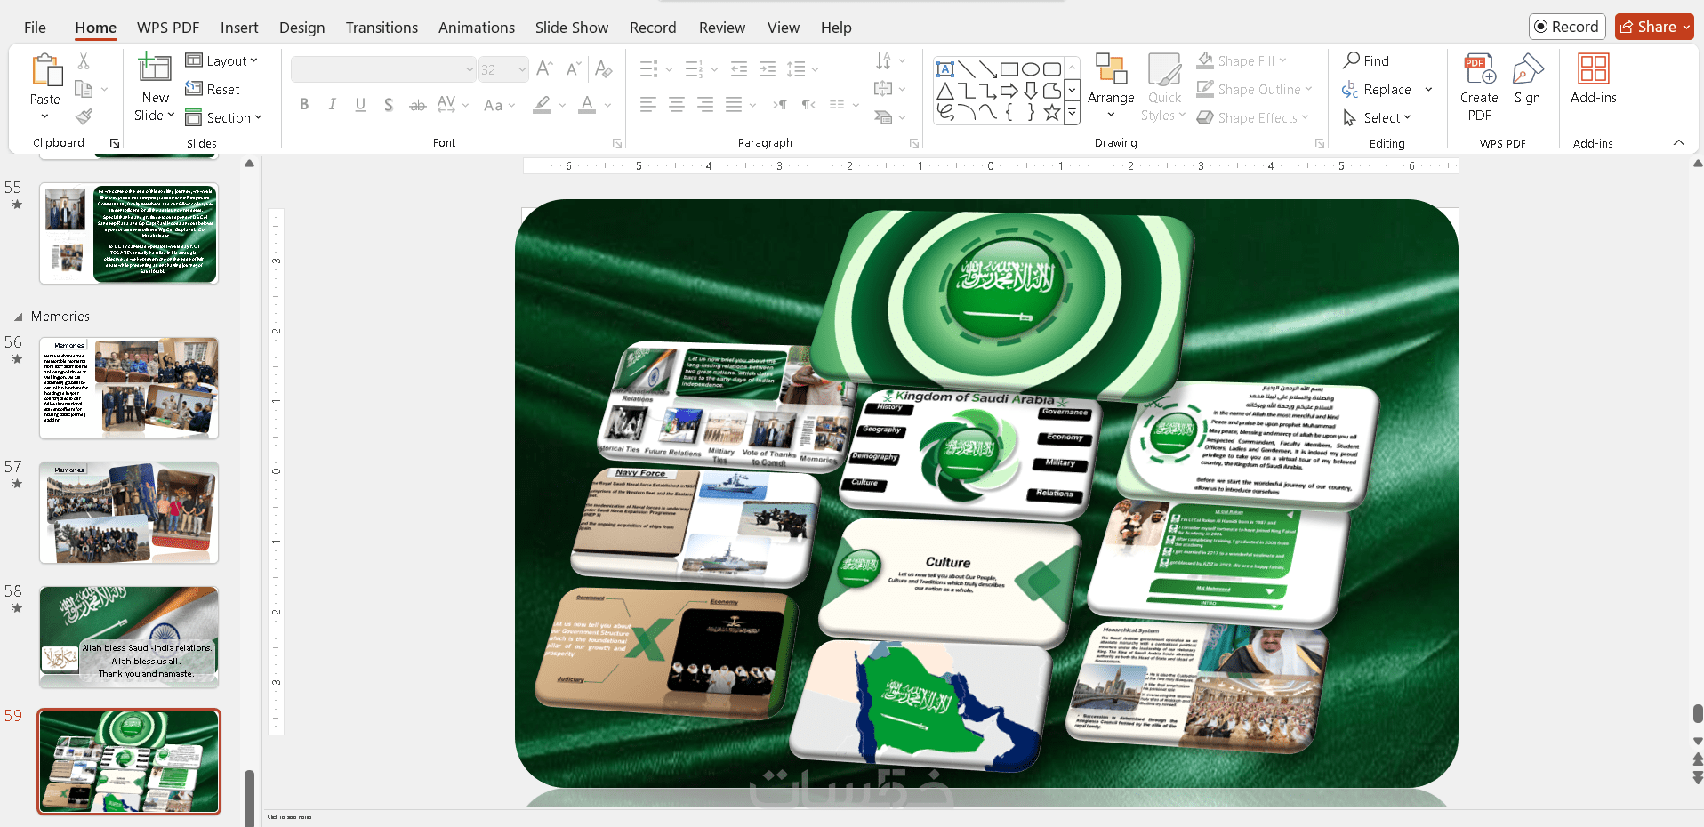
Task: Toggle Italic text style
Action: click(x=332, y=105)
